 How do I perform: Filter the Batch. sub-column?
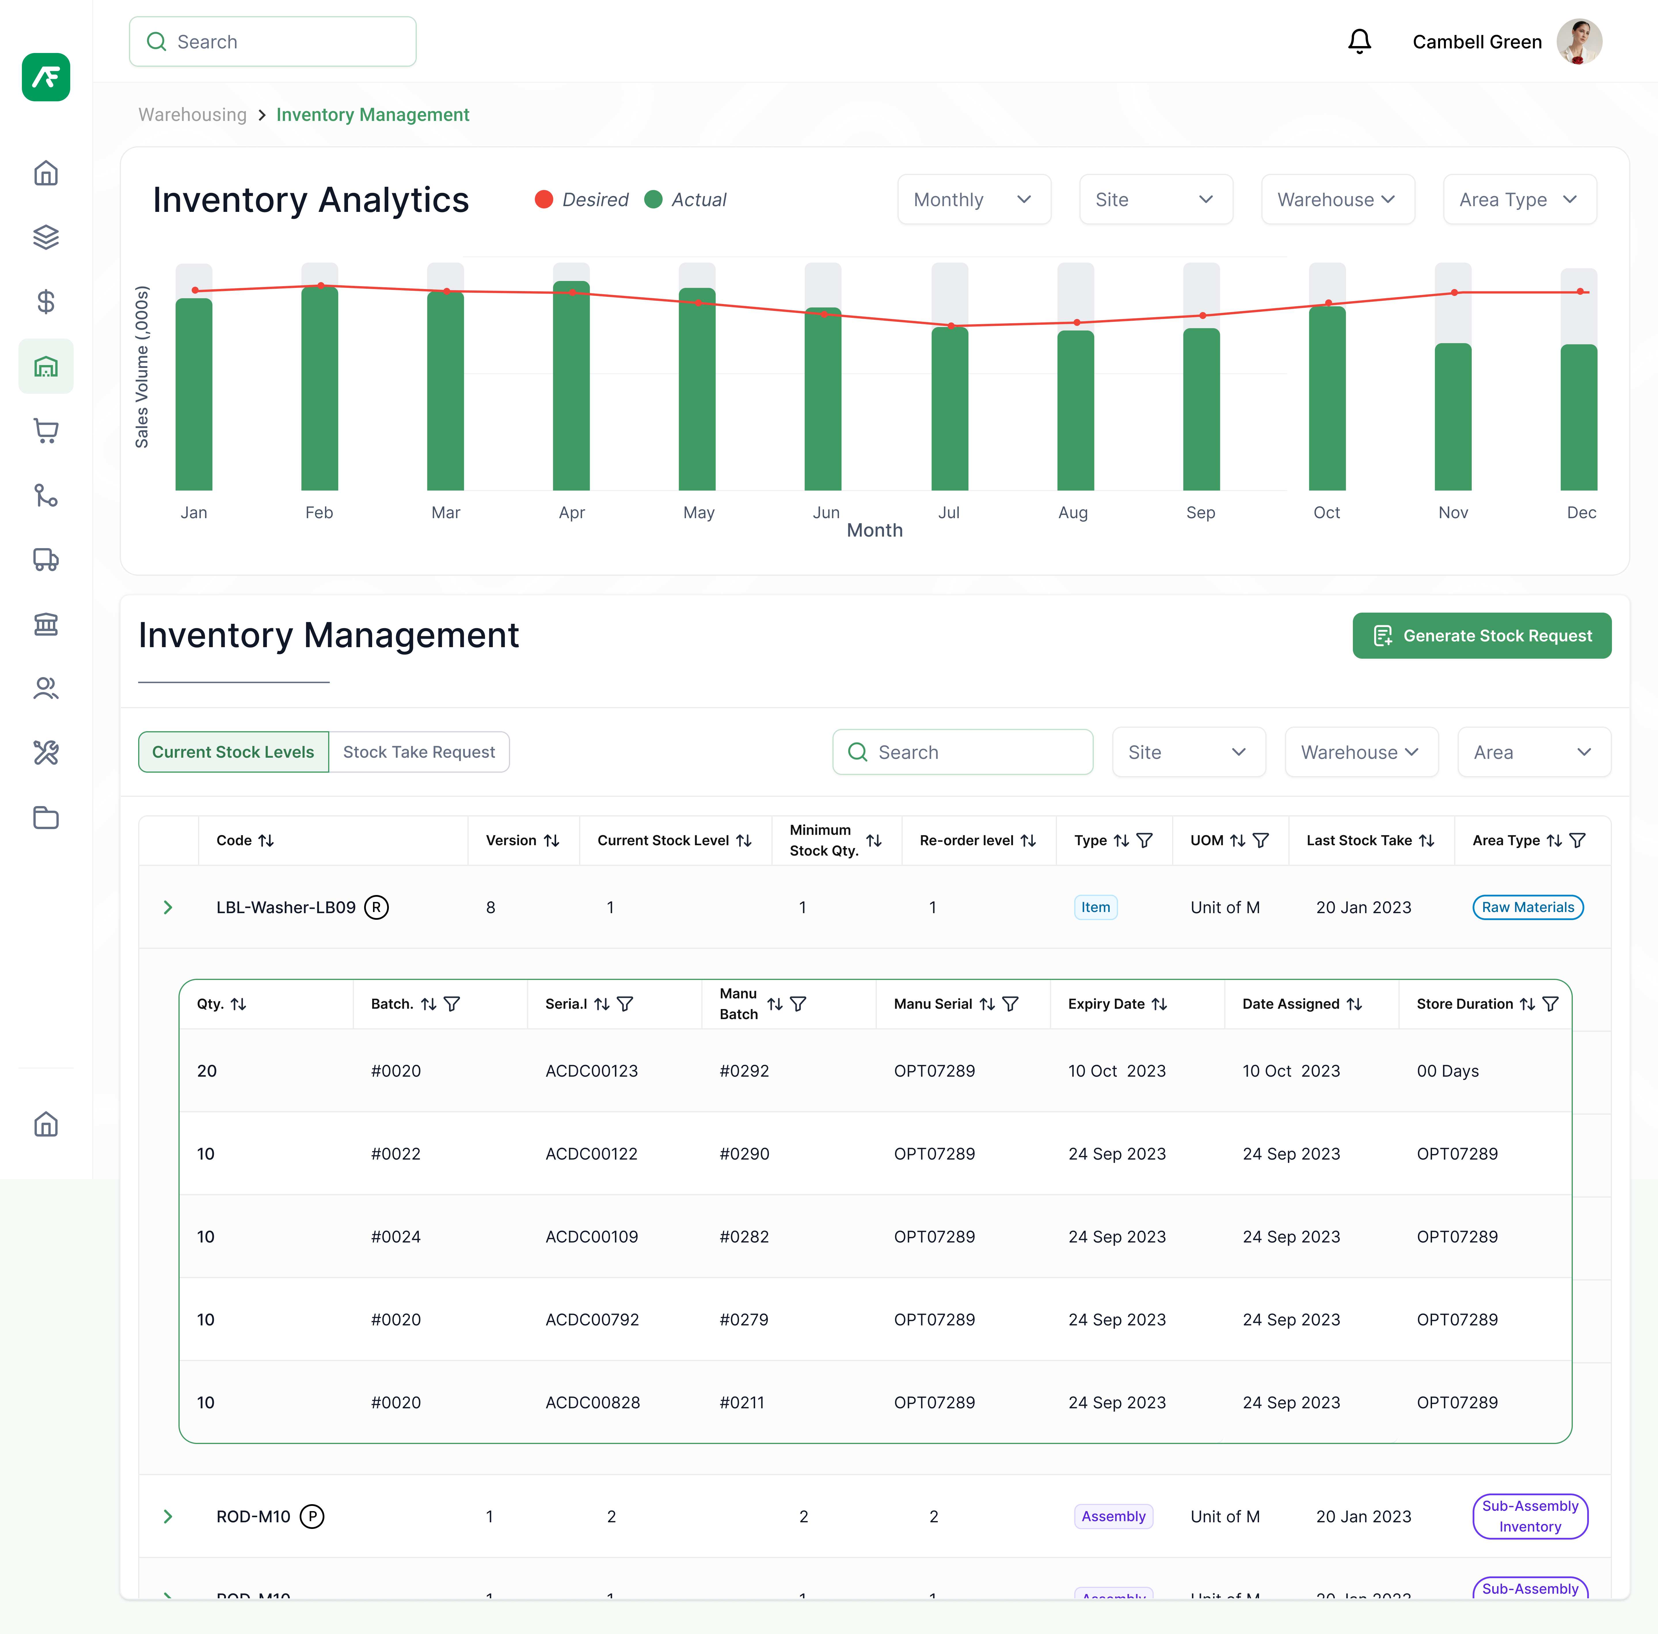click(x=452, y=1004)
